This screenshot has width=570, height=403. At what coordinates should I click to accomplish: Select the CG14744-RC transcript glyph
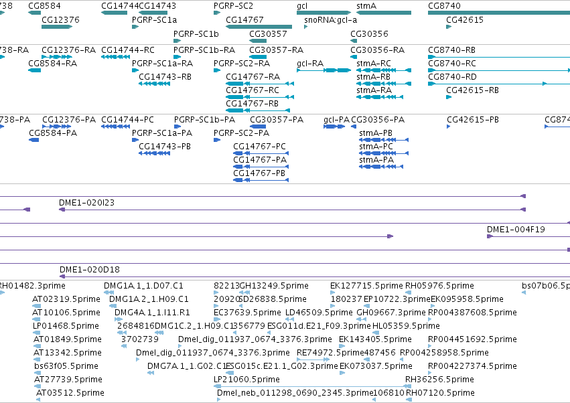tap(116, 57)
